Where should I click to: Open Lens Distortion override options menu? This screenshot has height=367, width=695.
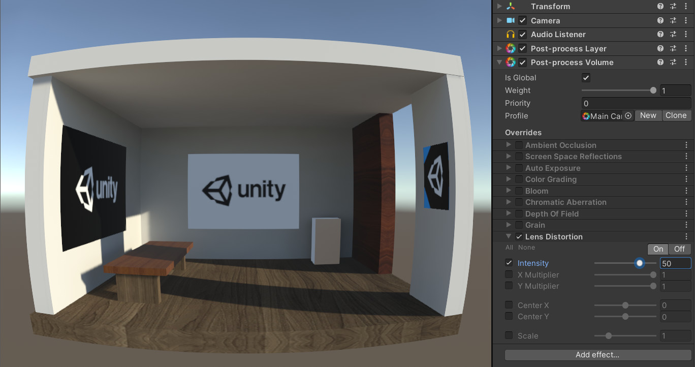click(686, 237)
